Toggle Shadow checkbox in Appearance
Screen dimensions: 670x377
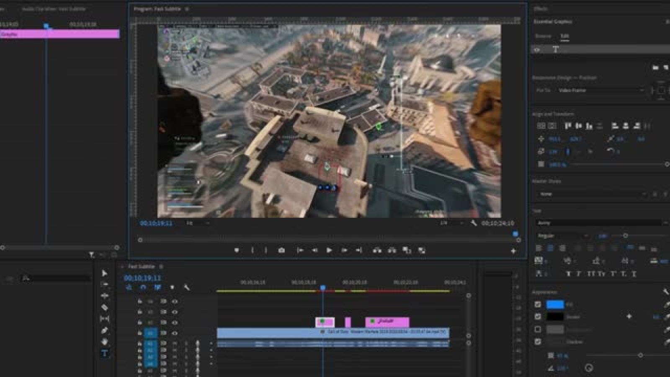coord(538,342)
